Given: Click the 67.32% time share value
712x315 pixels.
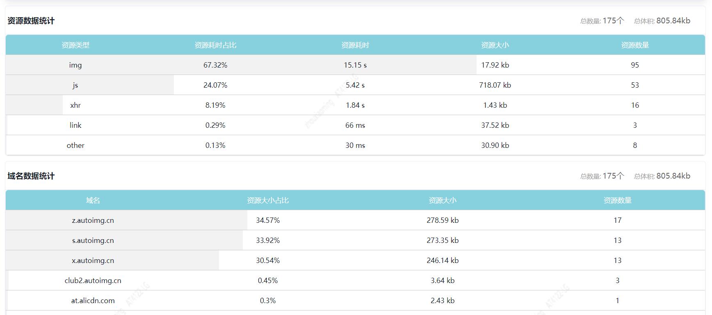Looking at the screenshot, I should coord(215,65).
